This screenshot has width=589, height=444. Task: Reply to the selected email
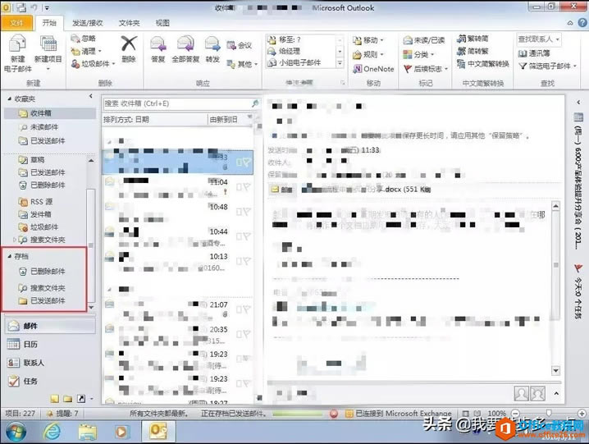pyautogui.click(x=158, y=49)
